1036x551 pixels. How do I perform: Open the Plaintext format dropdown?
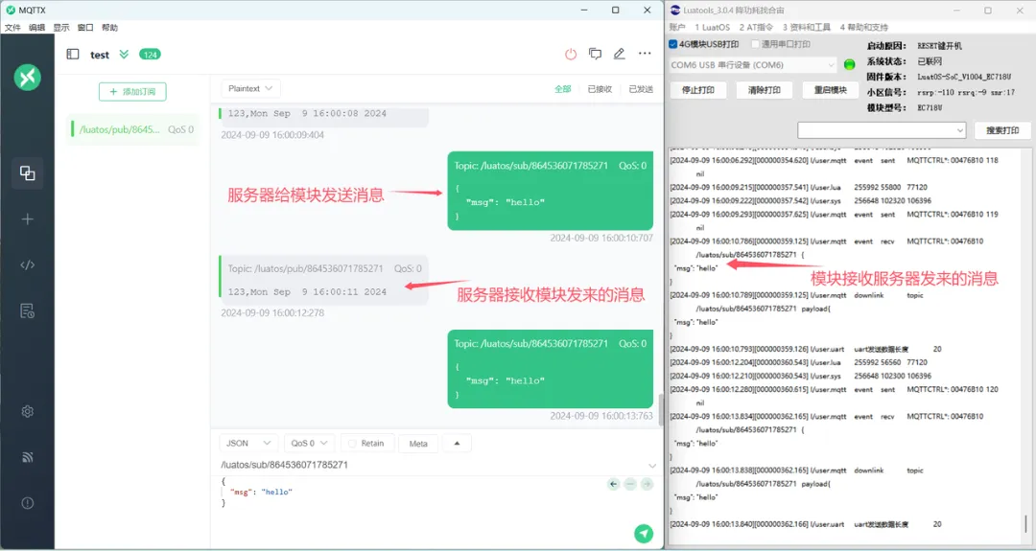(250, 88)
